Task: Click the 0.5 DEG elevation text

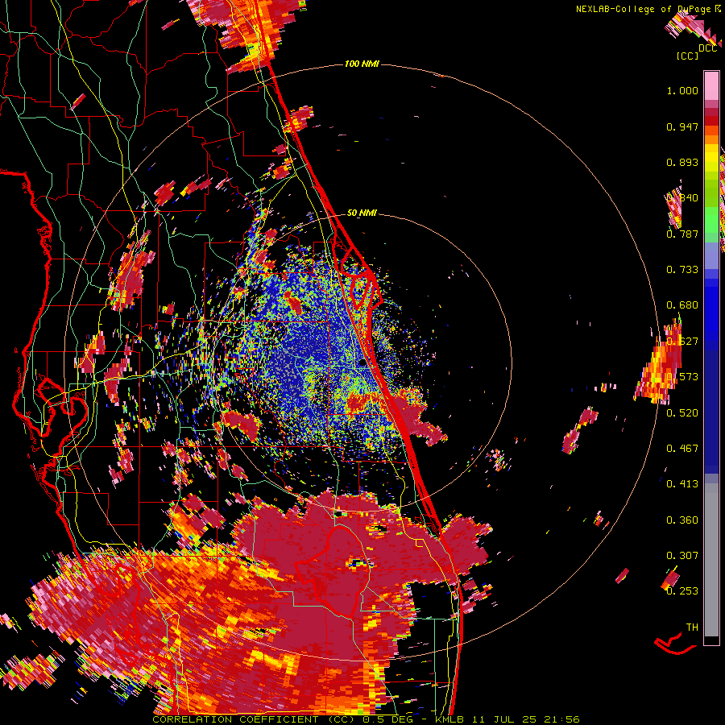Action: tap(387, 719)
